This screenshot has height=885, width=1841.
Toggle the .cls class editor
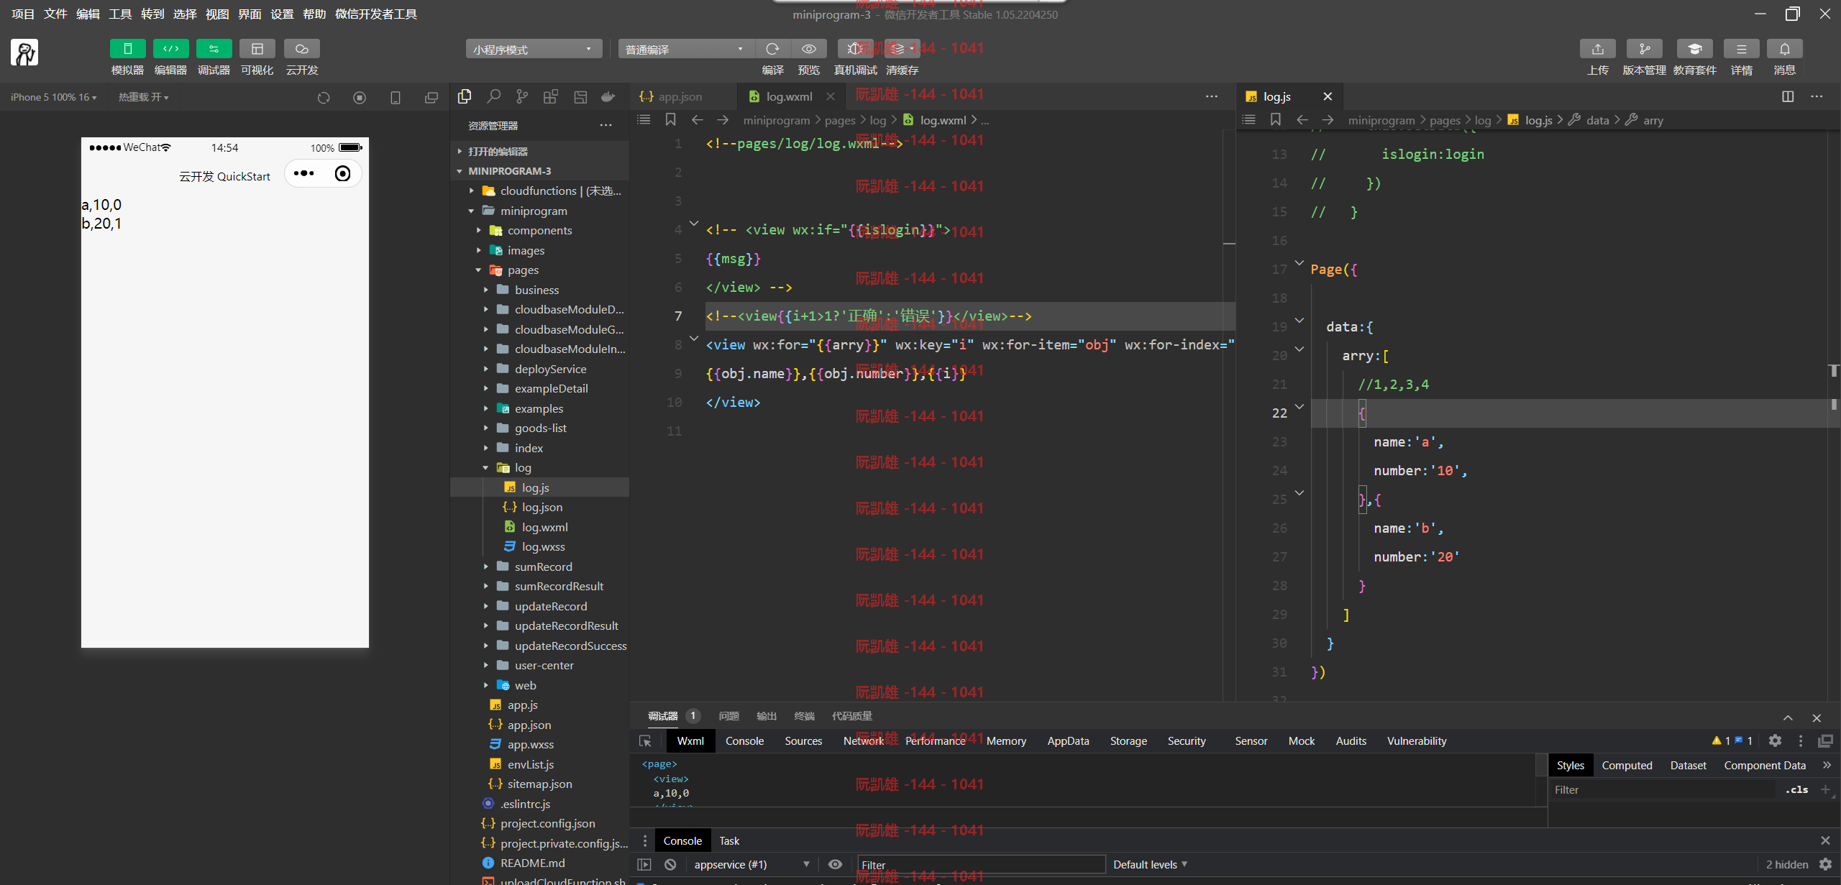pyautogui.click(x=1796, y=789)
